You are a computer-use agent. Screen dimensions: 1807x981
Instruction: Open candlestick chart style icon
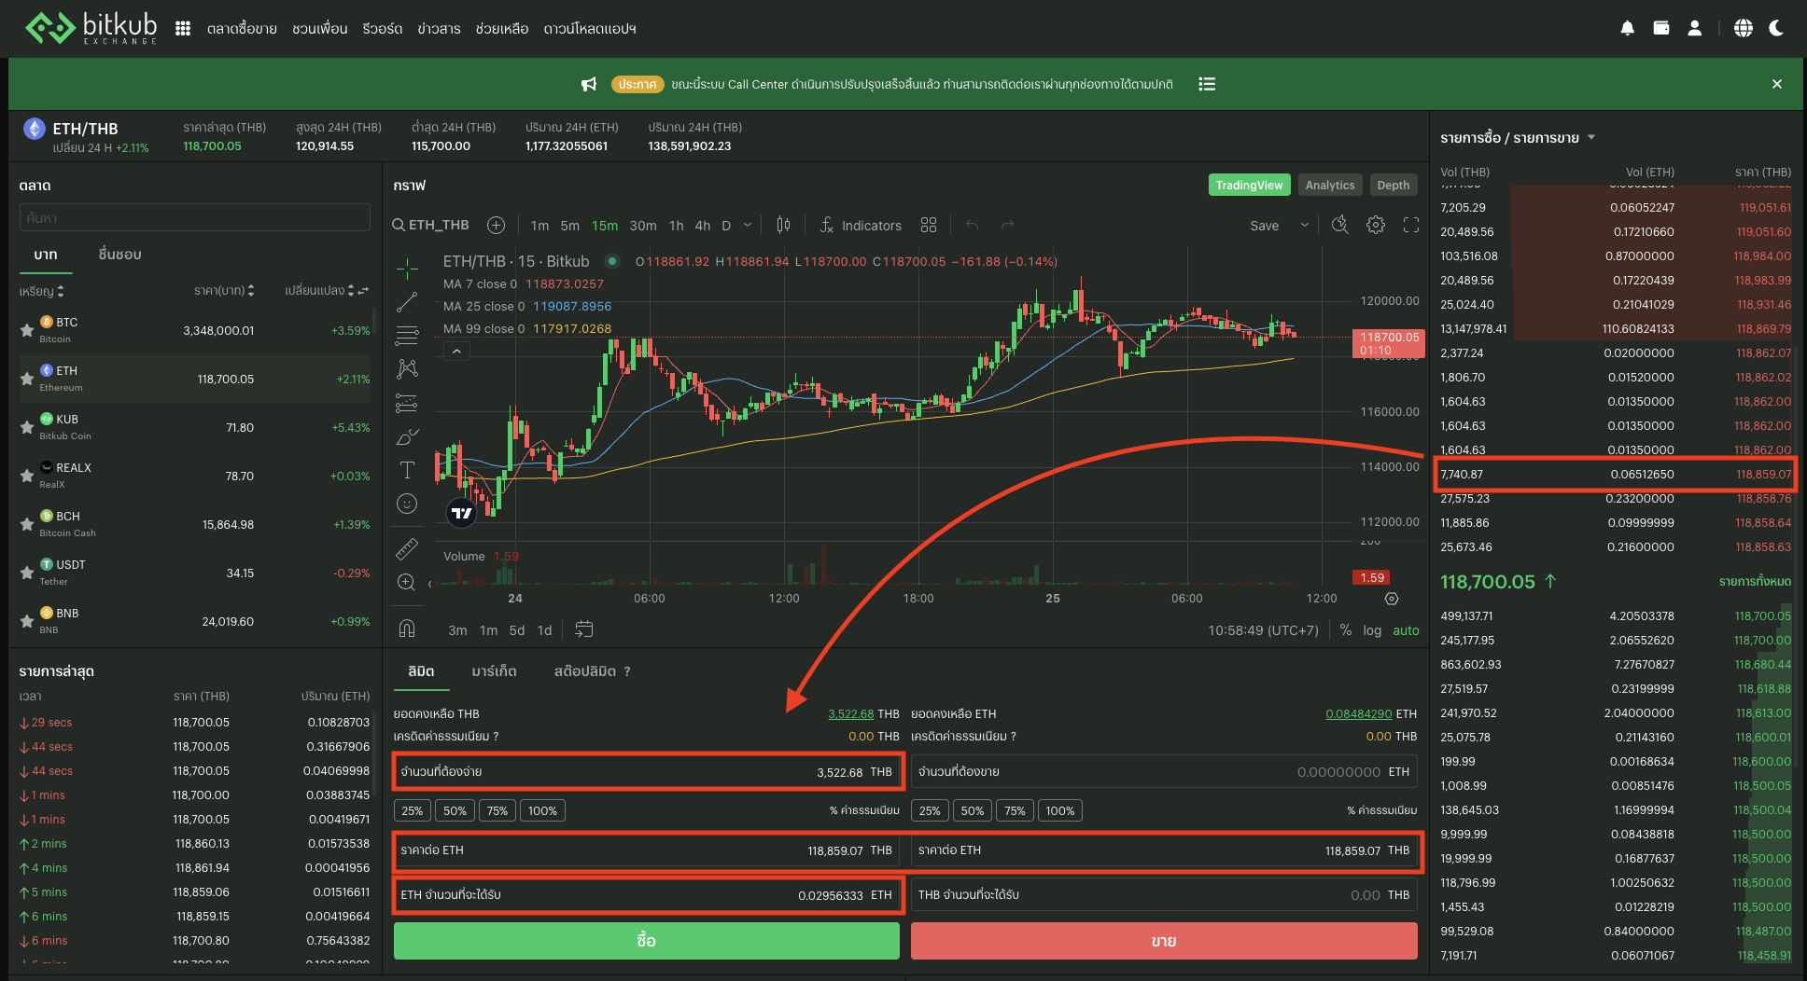[x=783, y=225]
